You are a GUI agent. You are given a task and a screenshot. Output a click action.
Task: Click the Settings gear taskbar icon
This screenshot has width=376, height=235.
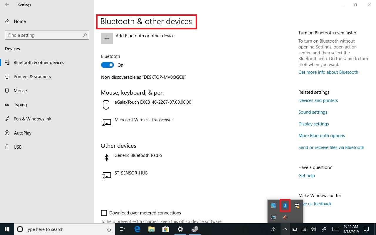(x=180, y=229)
